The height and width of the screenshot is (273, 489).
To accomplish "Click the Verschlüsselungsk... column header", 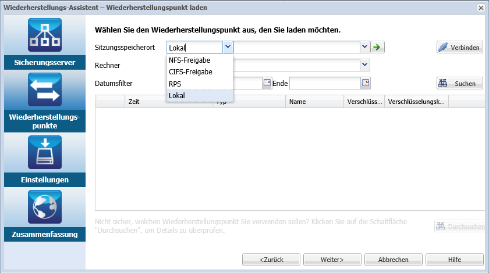I will tap(417, 102).
